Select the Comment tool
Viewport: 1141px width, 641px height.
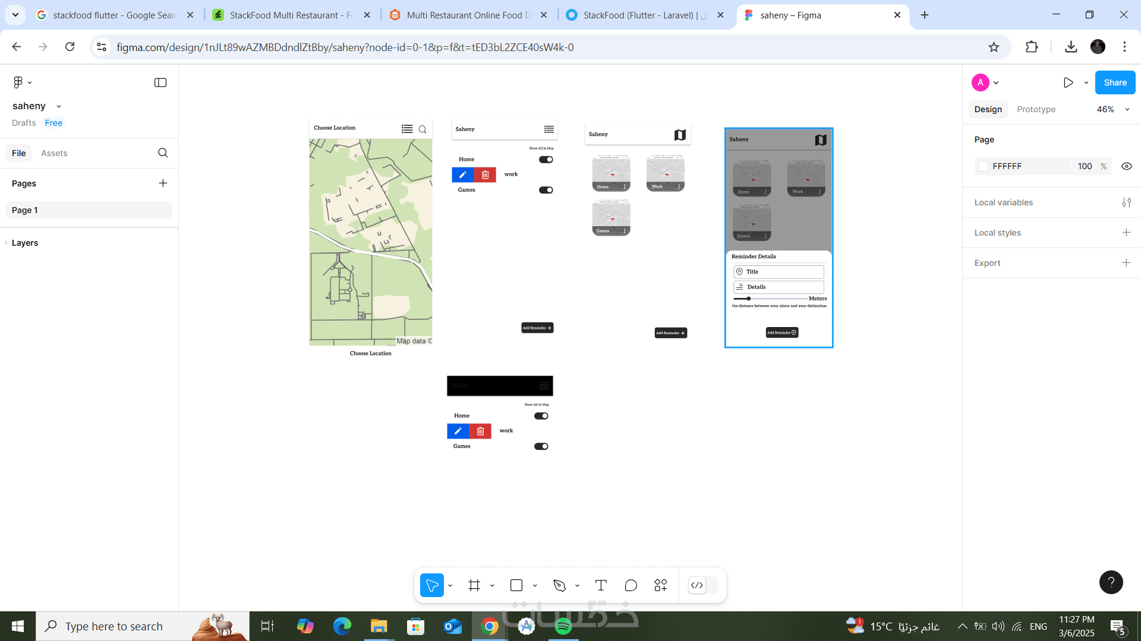(631, 586)
